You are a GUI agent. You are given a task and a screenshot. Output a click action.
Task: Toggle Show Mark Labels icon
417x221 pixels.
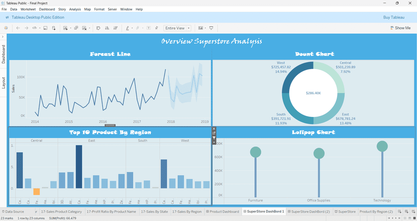(x=149, y=28)
